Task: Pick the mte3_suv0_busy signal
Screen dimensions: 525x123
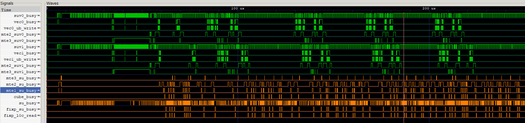Action: pos(20,41)
